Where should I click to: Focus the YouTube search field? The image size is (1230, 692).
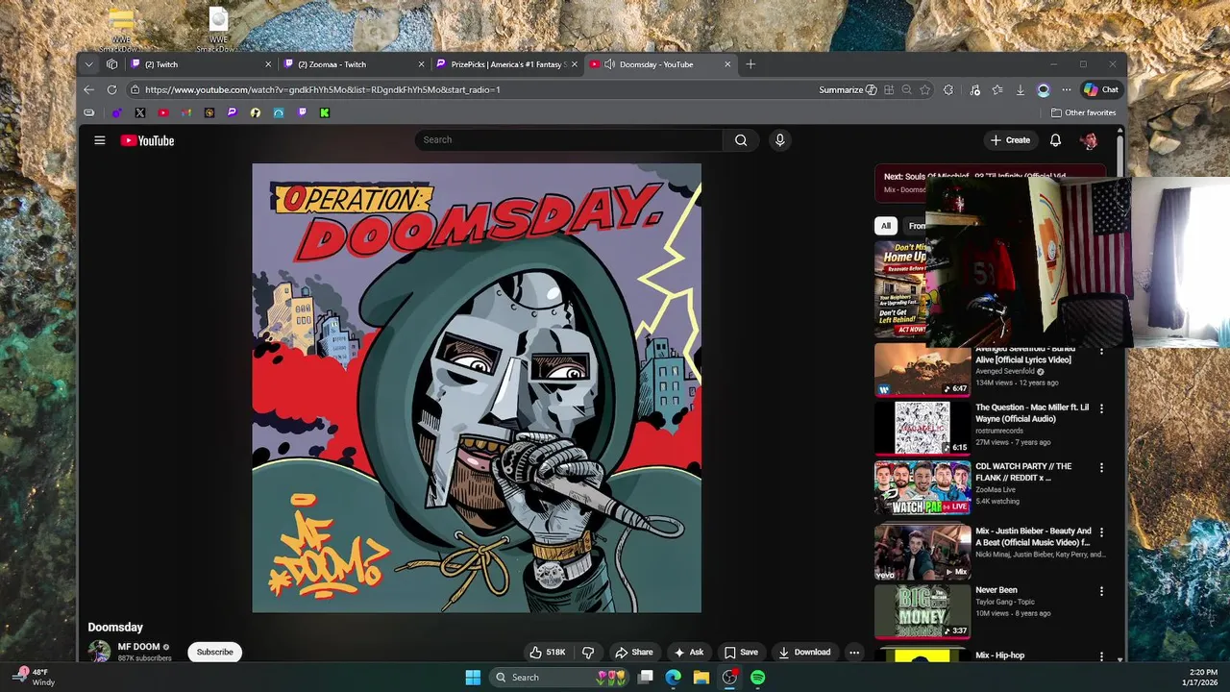(x=569, y=140)
